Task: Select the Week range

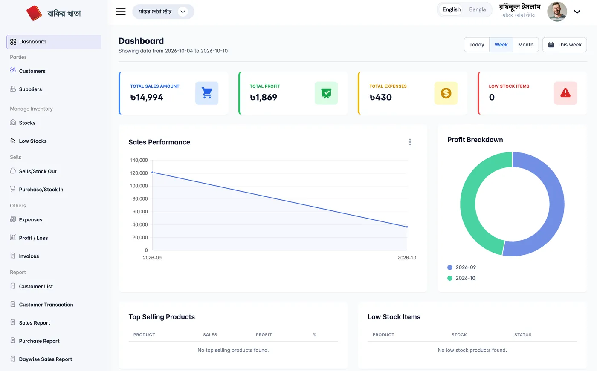Action: point(501,45)
